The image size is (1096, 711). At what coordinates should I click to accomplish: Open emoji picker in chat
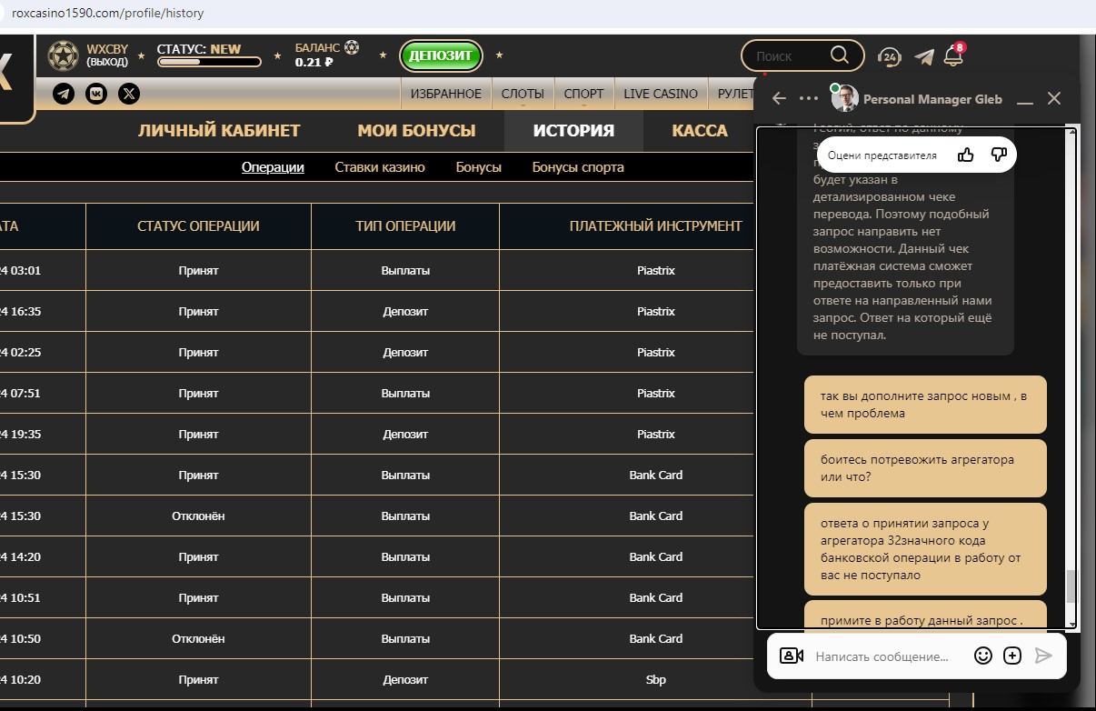(x=982, y=656)
